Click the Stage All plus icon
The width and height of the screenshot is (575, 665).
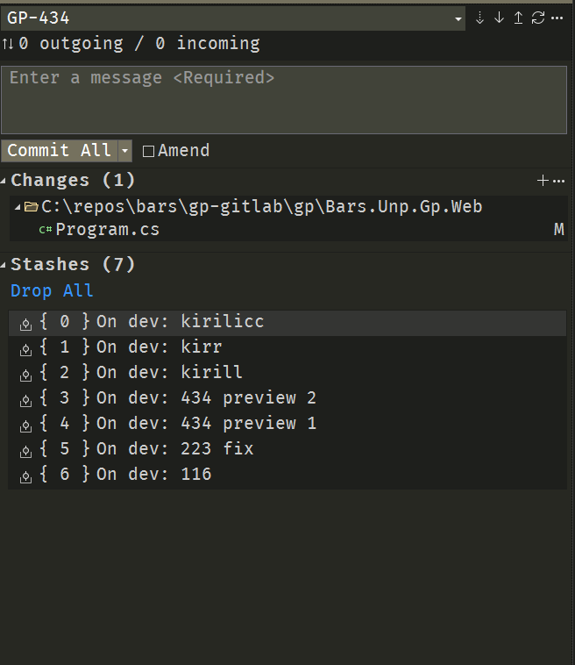click(543, 181)
